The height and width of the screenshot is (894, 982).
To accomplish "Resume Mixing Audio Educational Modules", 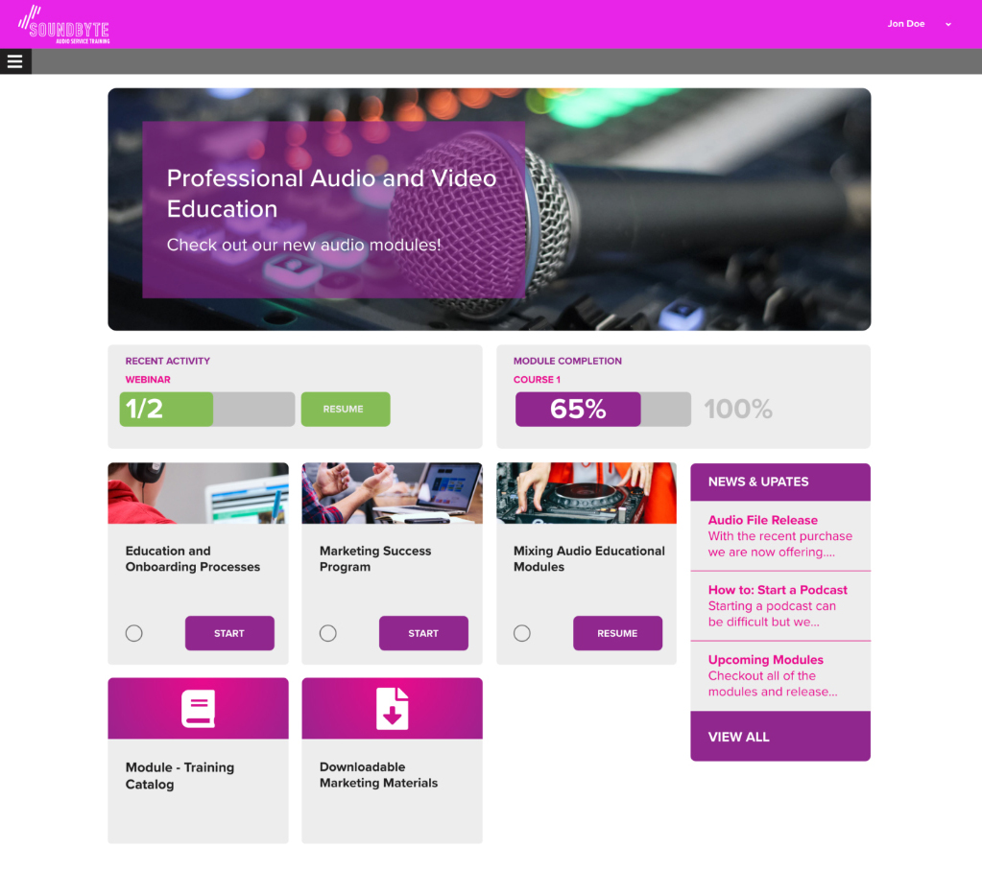I will point(617,633).
